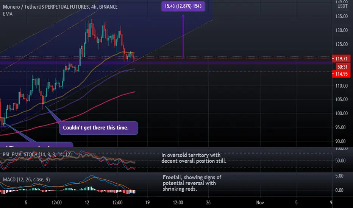
Task: Click the 125.00 price axis value
Action: click(342, 44)
